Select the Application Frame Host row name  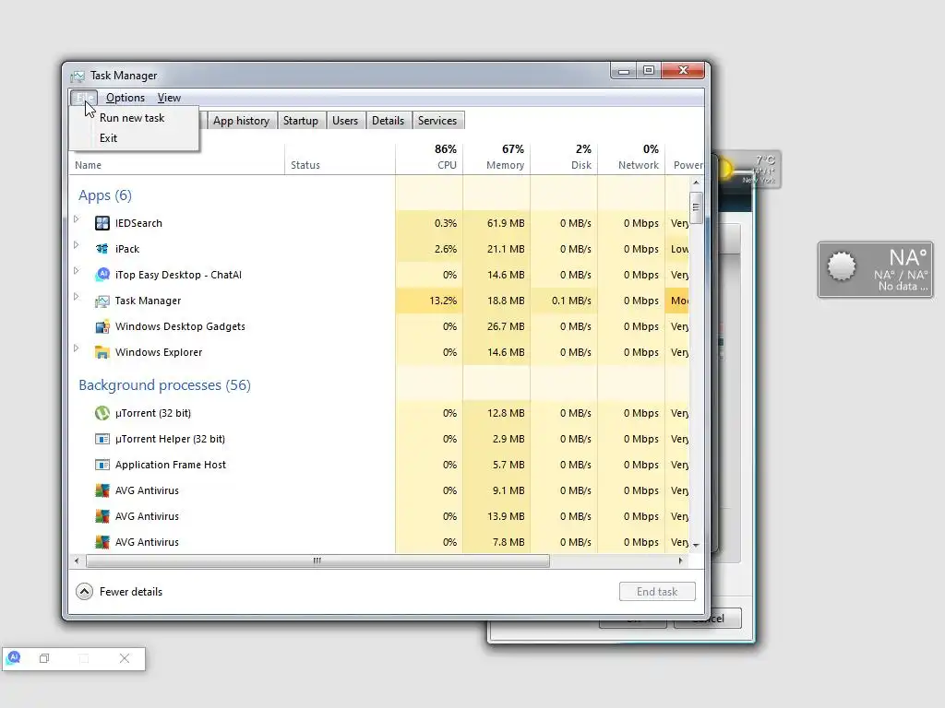click(x=171, y=466)
